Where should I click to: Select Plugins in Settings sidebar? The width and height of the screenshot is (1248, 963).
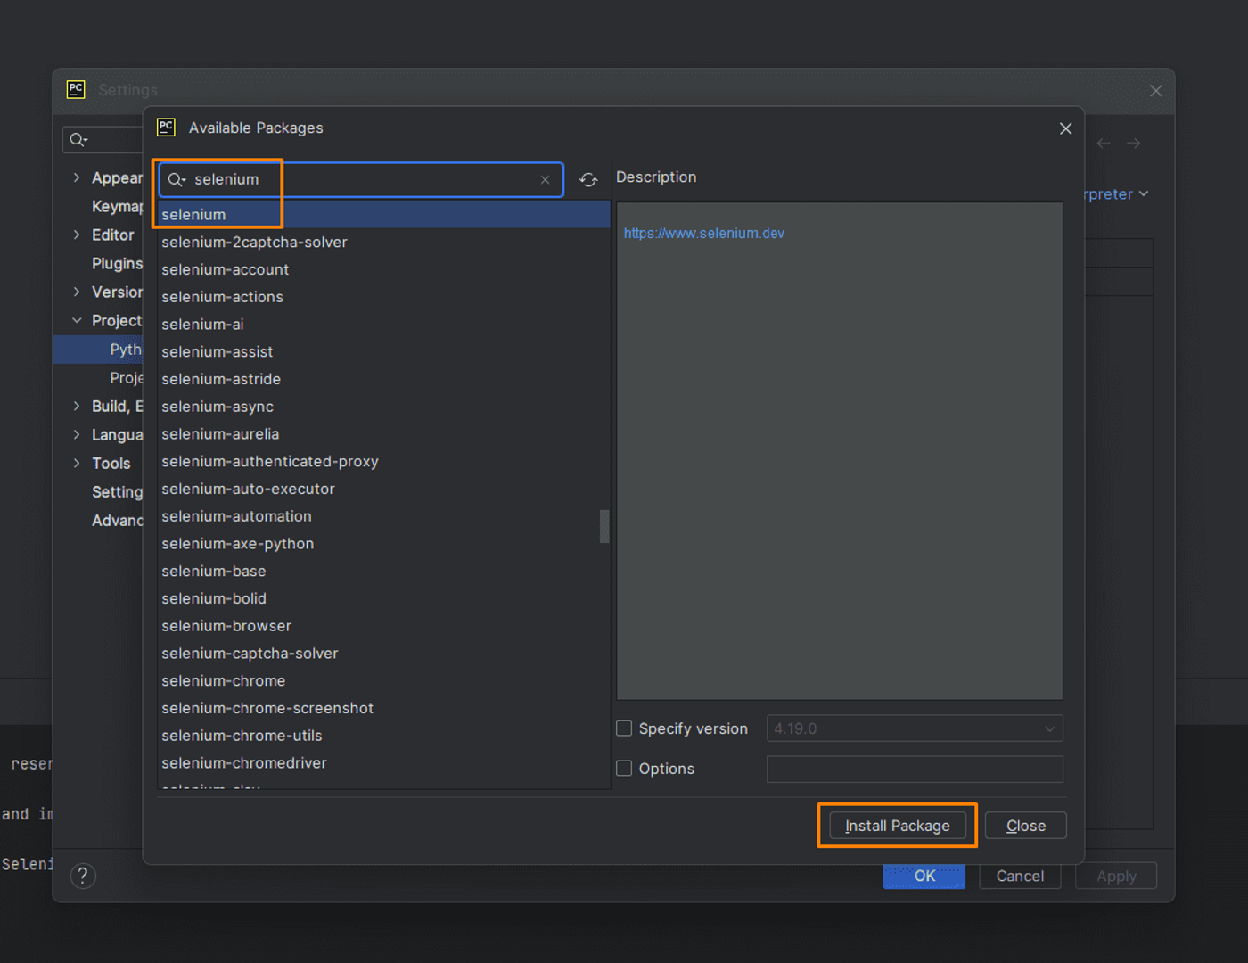click(117, 264)
